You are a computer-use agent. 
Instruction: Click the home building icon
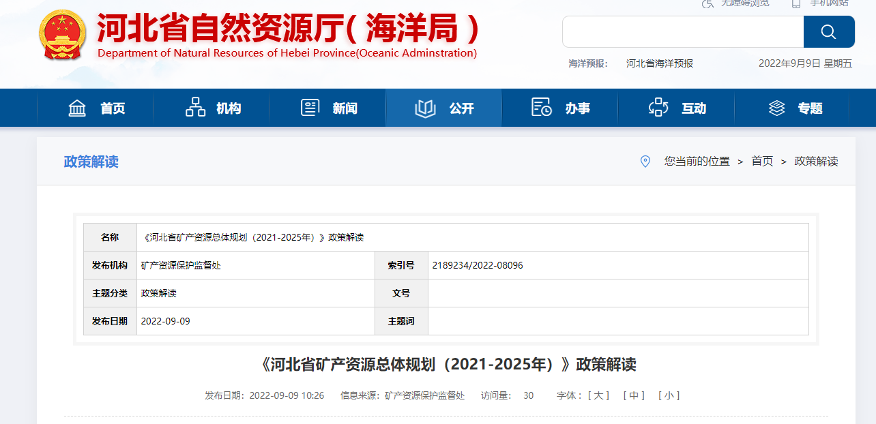[x=77, y=108]
